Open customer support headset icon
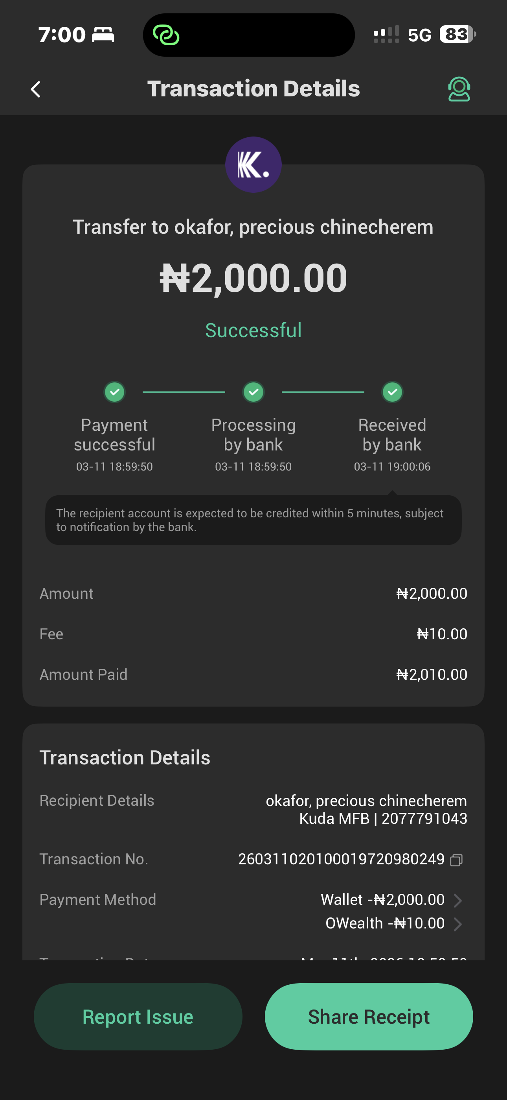 459,89
